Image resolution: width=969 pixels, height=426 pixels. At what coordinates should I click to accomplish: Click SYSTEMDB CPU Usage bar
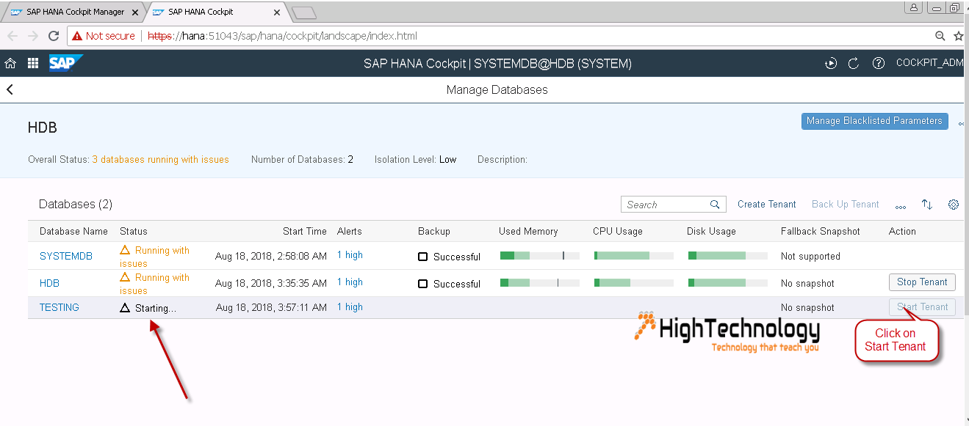634,255
